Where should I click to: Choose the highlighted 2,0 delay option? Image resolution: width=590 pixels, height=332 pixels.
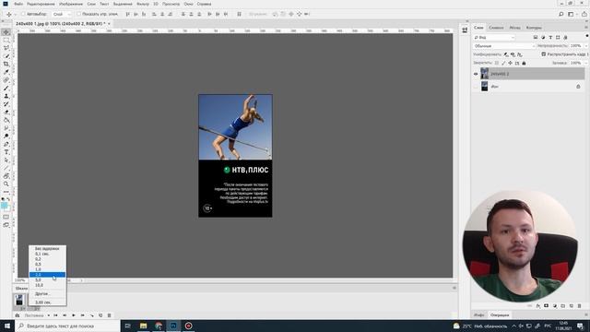(47, 275)
